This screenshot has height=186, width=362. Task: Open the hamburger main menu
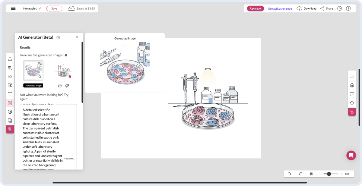coord(13,8)
